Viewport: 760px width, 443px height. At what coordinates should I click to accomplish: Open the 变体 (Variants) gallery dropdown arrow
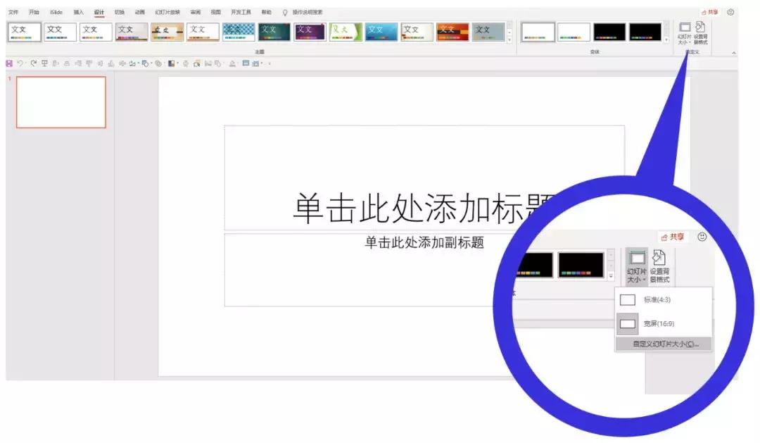[x=666, y=39]
